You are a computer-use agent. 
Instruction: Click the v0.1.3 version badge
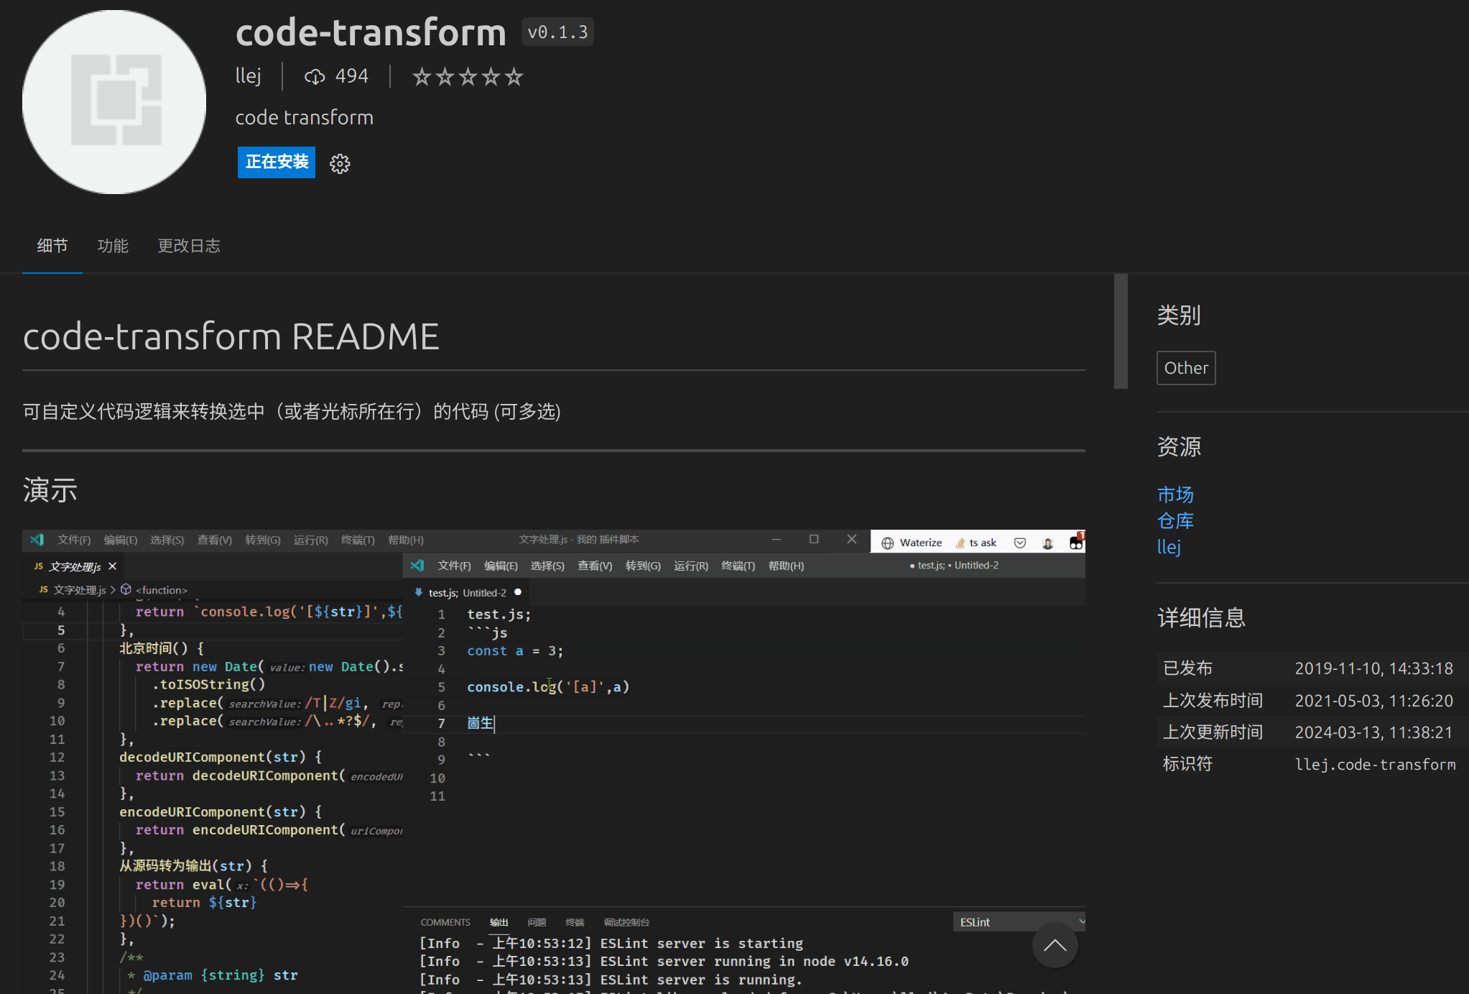[557, 32]
